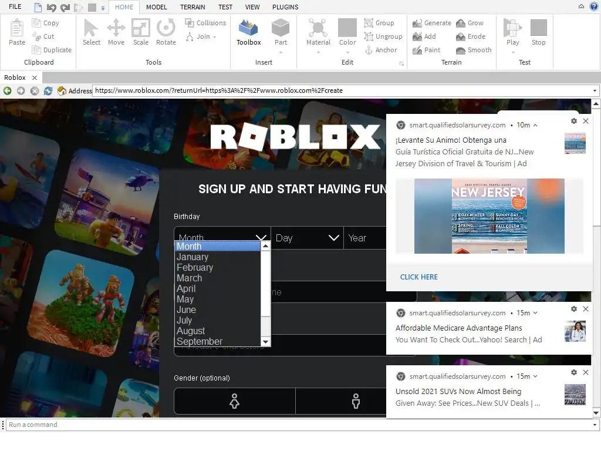Close the New Jersey notification
Screen dimensions: 601x451
[x=586, y=121]
